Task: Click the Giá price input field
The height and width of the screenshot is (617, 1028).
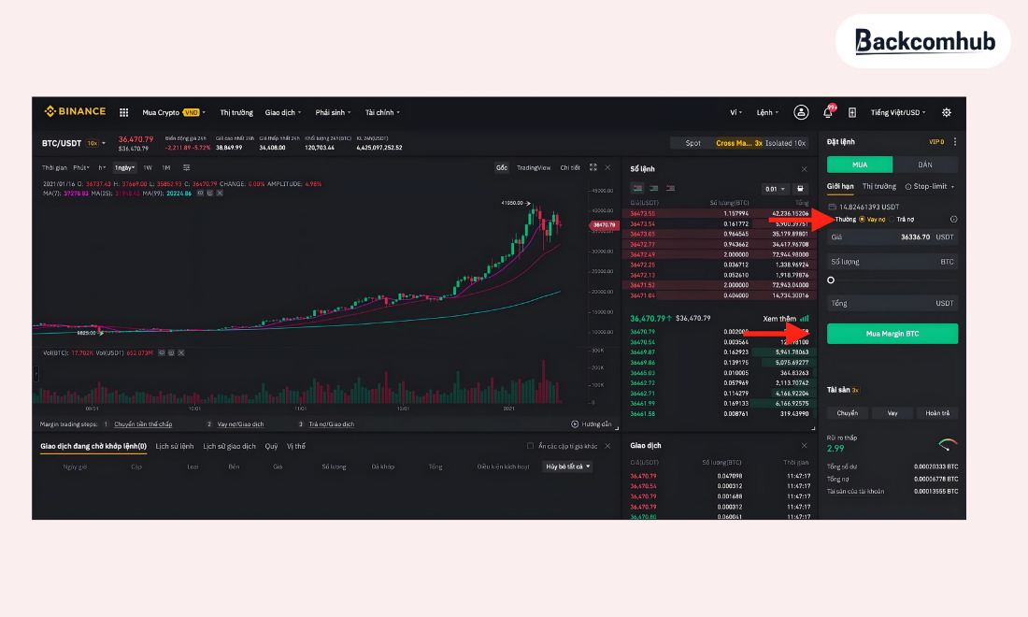Action: point(892,237)
